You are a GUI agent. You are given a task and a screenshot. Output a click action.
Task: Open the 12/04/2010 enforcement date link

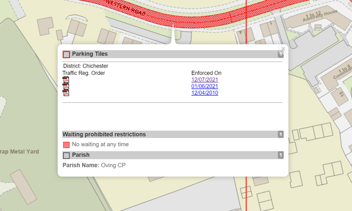[205, 93]
